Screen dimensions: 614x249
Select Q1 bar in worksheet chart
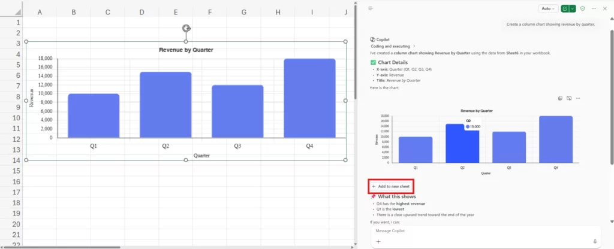point(94,116)
